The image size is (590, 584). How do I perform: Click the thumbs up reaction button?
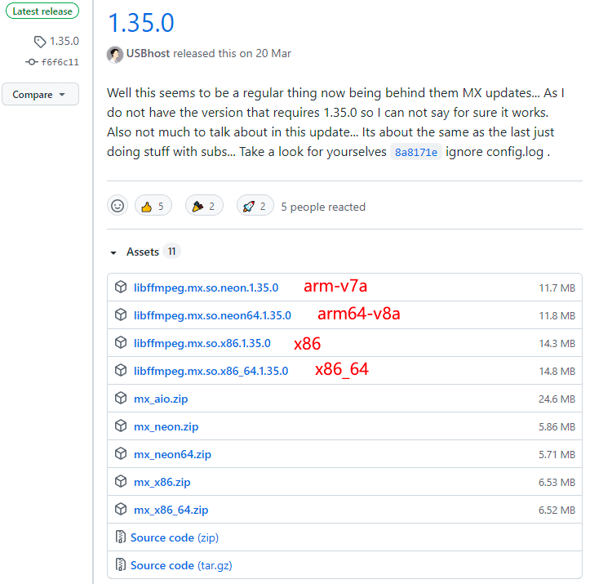pyautogui.click(x=153, y=207)
